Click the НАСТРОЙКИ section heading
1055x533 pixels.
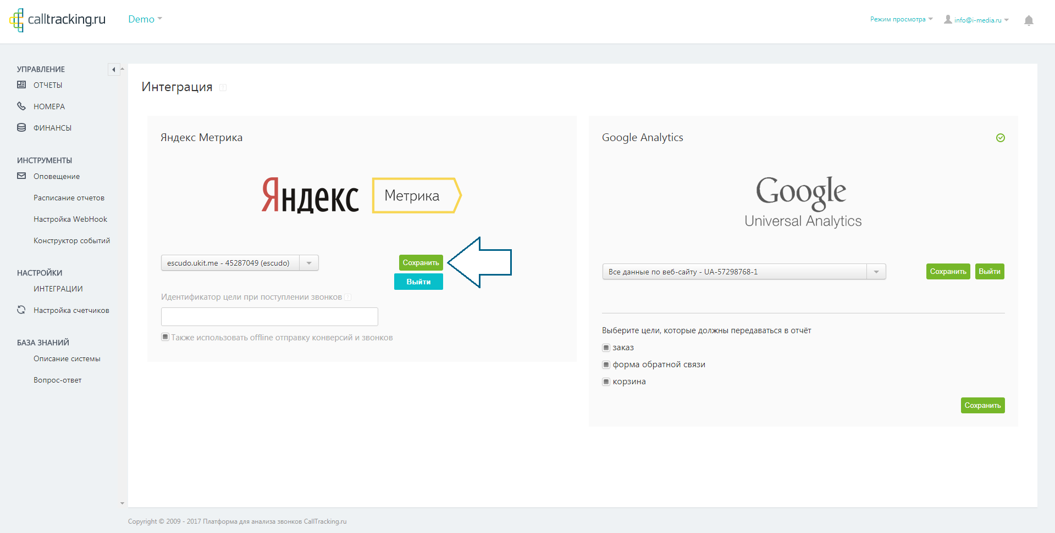40,273
